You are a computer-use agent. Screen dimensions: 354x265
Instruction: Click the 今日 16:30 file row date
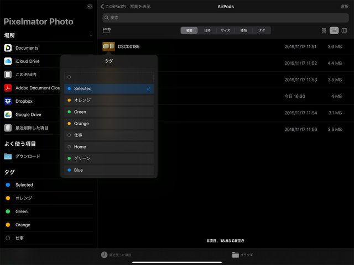click(295, 96)
